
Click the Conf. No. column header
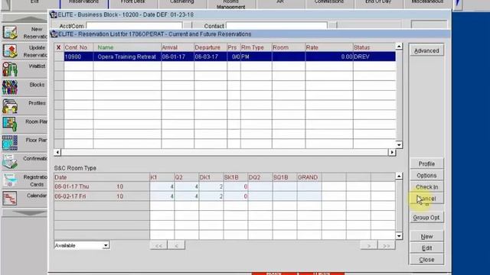coord(78,47)
